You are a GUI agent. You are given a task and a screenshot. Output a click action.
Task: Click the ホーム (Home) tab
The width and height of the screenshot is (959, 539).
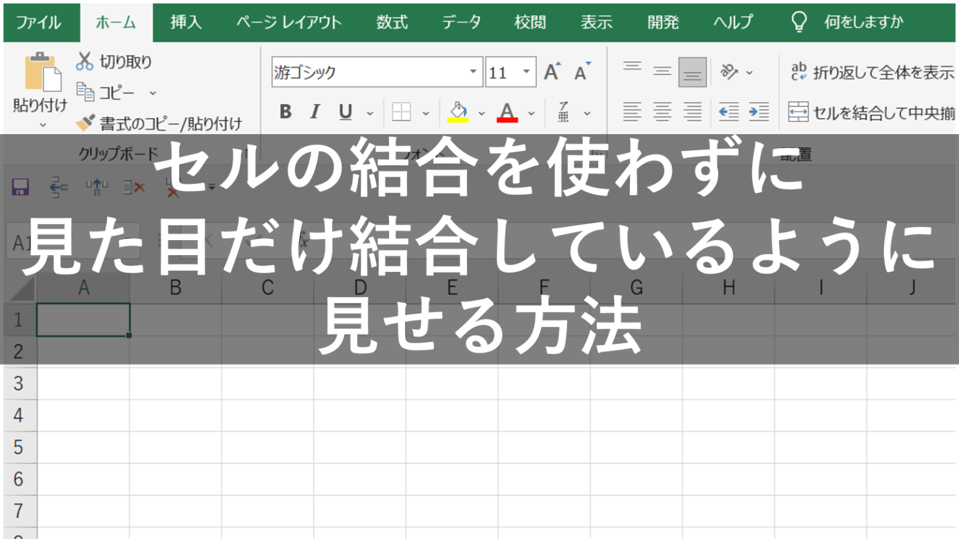(x=116, y=22)
